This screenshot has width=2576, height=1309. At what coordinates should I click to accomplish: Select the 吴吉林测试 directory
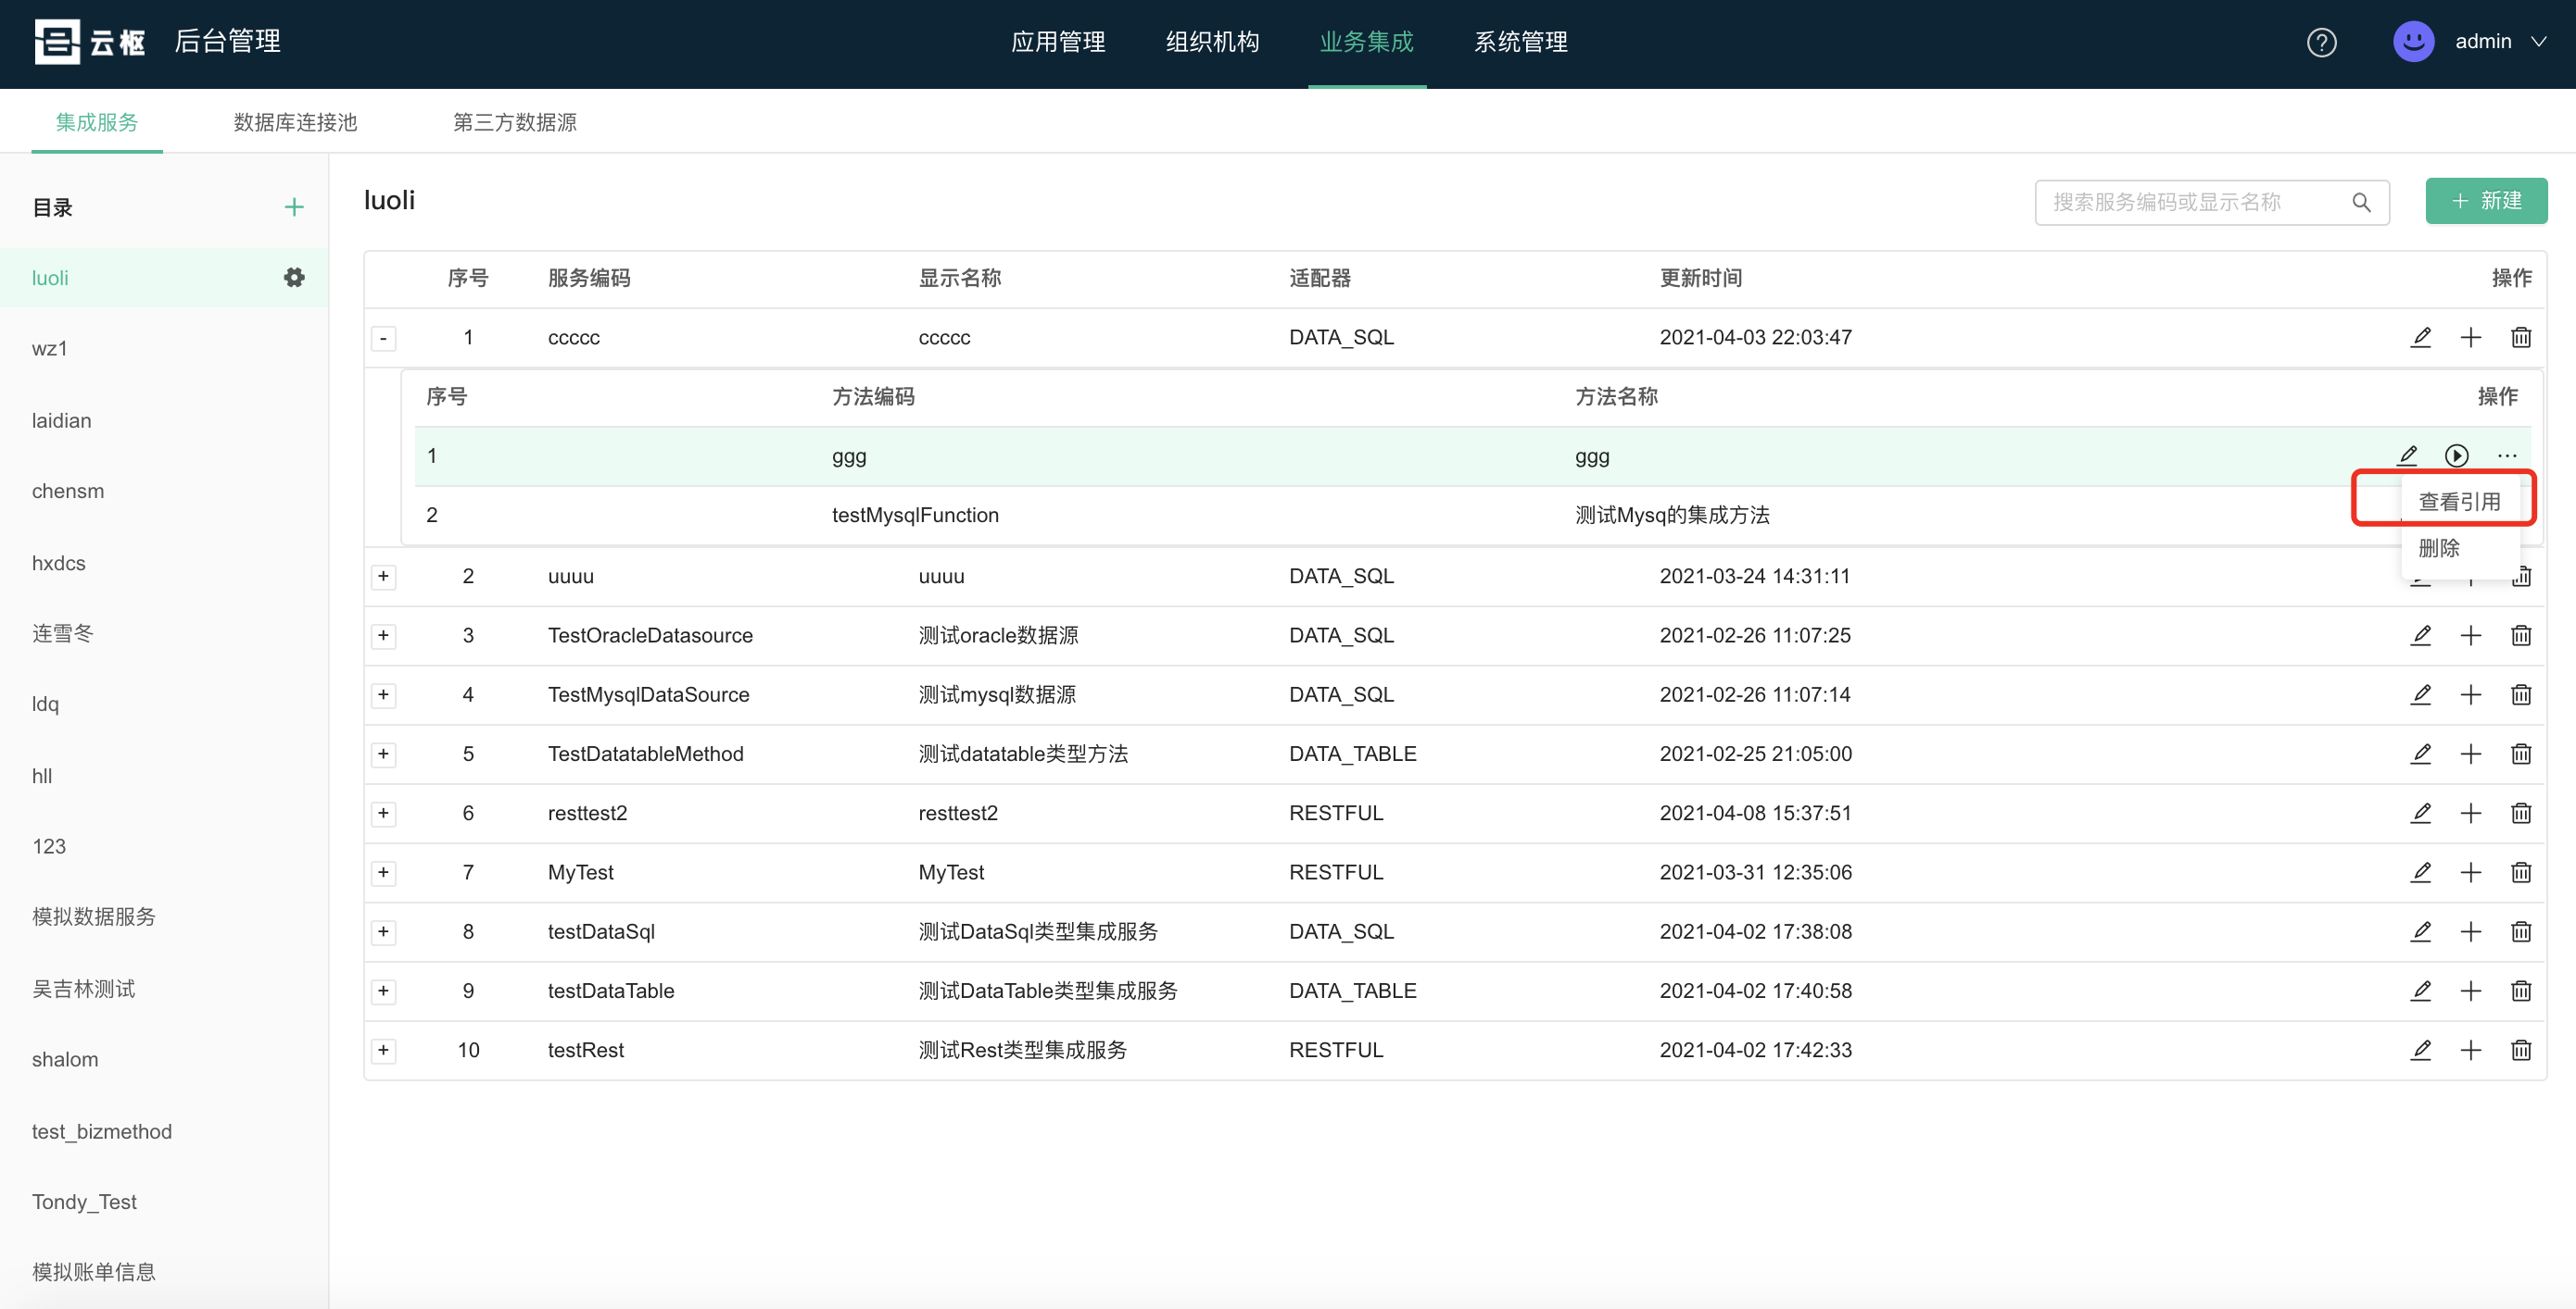[164, 990]
